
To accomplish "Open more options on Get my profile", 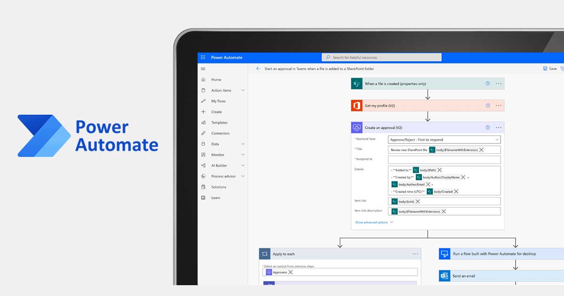I will pyautogui.click(x=499, y=106).
